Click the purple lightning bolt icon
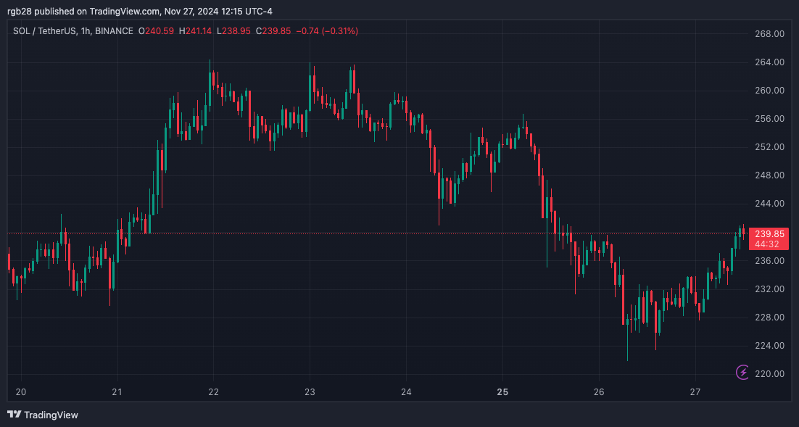Viewport: 799px width, 427px height. click(x=743, y=373)
